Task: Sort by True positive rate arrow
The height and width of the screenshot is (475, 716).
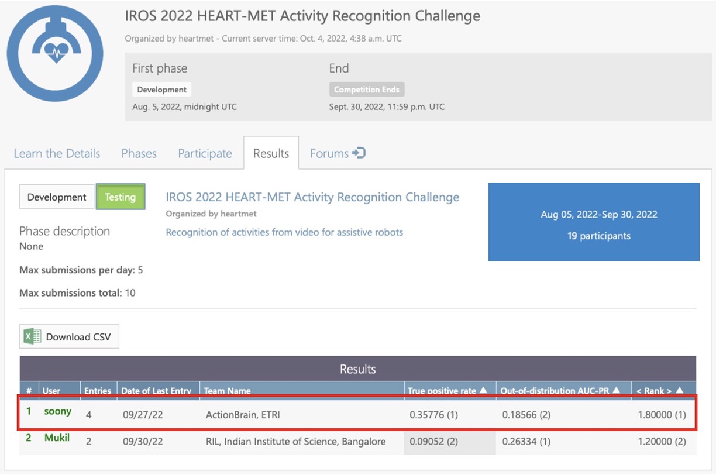Action: point(483,391)
